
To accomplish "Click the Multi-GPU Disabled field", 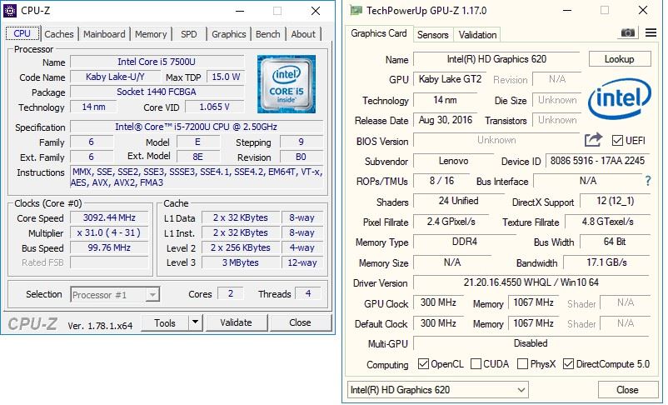I will point(531,343).
